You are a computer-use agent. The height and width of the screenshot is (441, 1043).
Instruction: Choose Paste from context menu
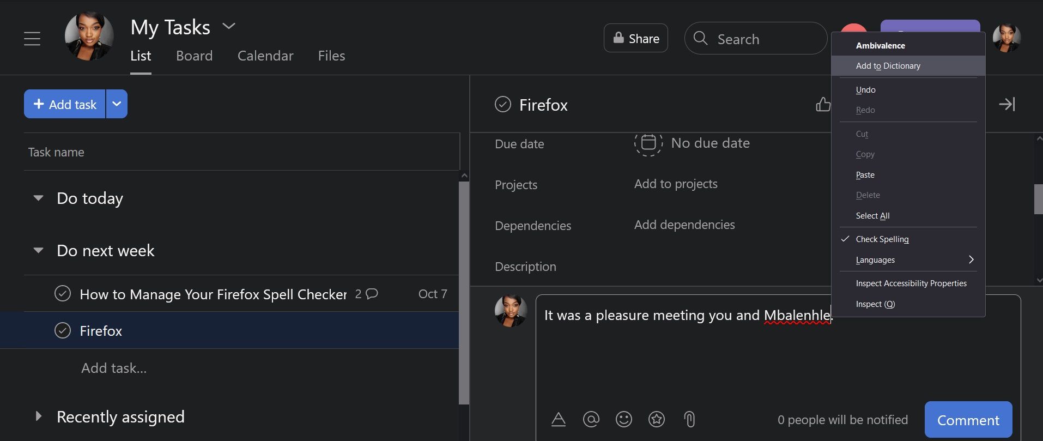point(908,175)
